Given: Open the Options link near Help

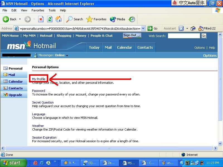Looking at the screenshot, I should [x=199, y=48].
